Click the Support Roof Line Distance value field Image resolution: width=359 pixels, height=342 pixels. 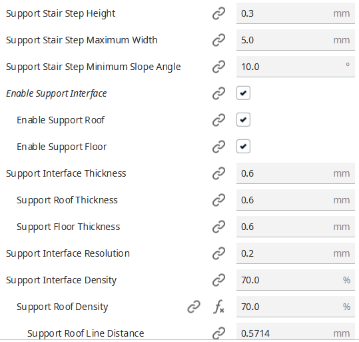click(x=296, y=332)
